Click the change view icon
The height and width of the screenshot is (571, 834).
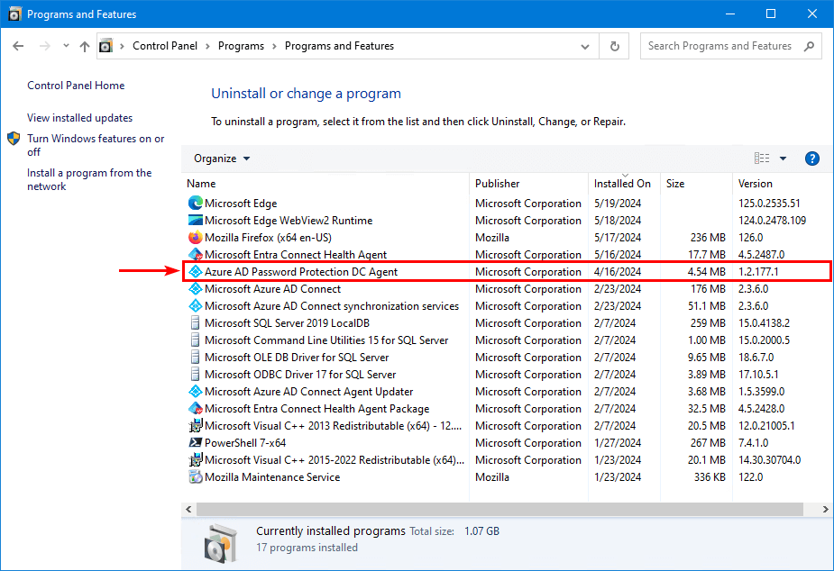pyautogui.click(x=762, y=159)
